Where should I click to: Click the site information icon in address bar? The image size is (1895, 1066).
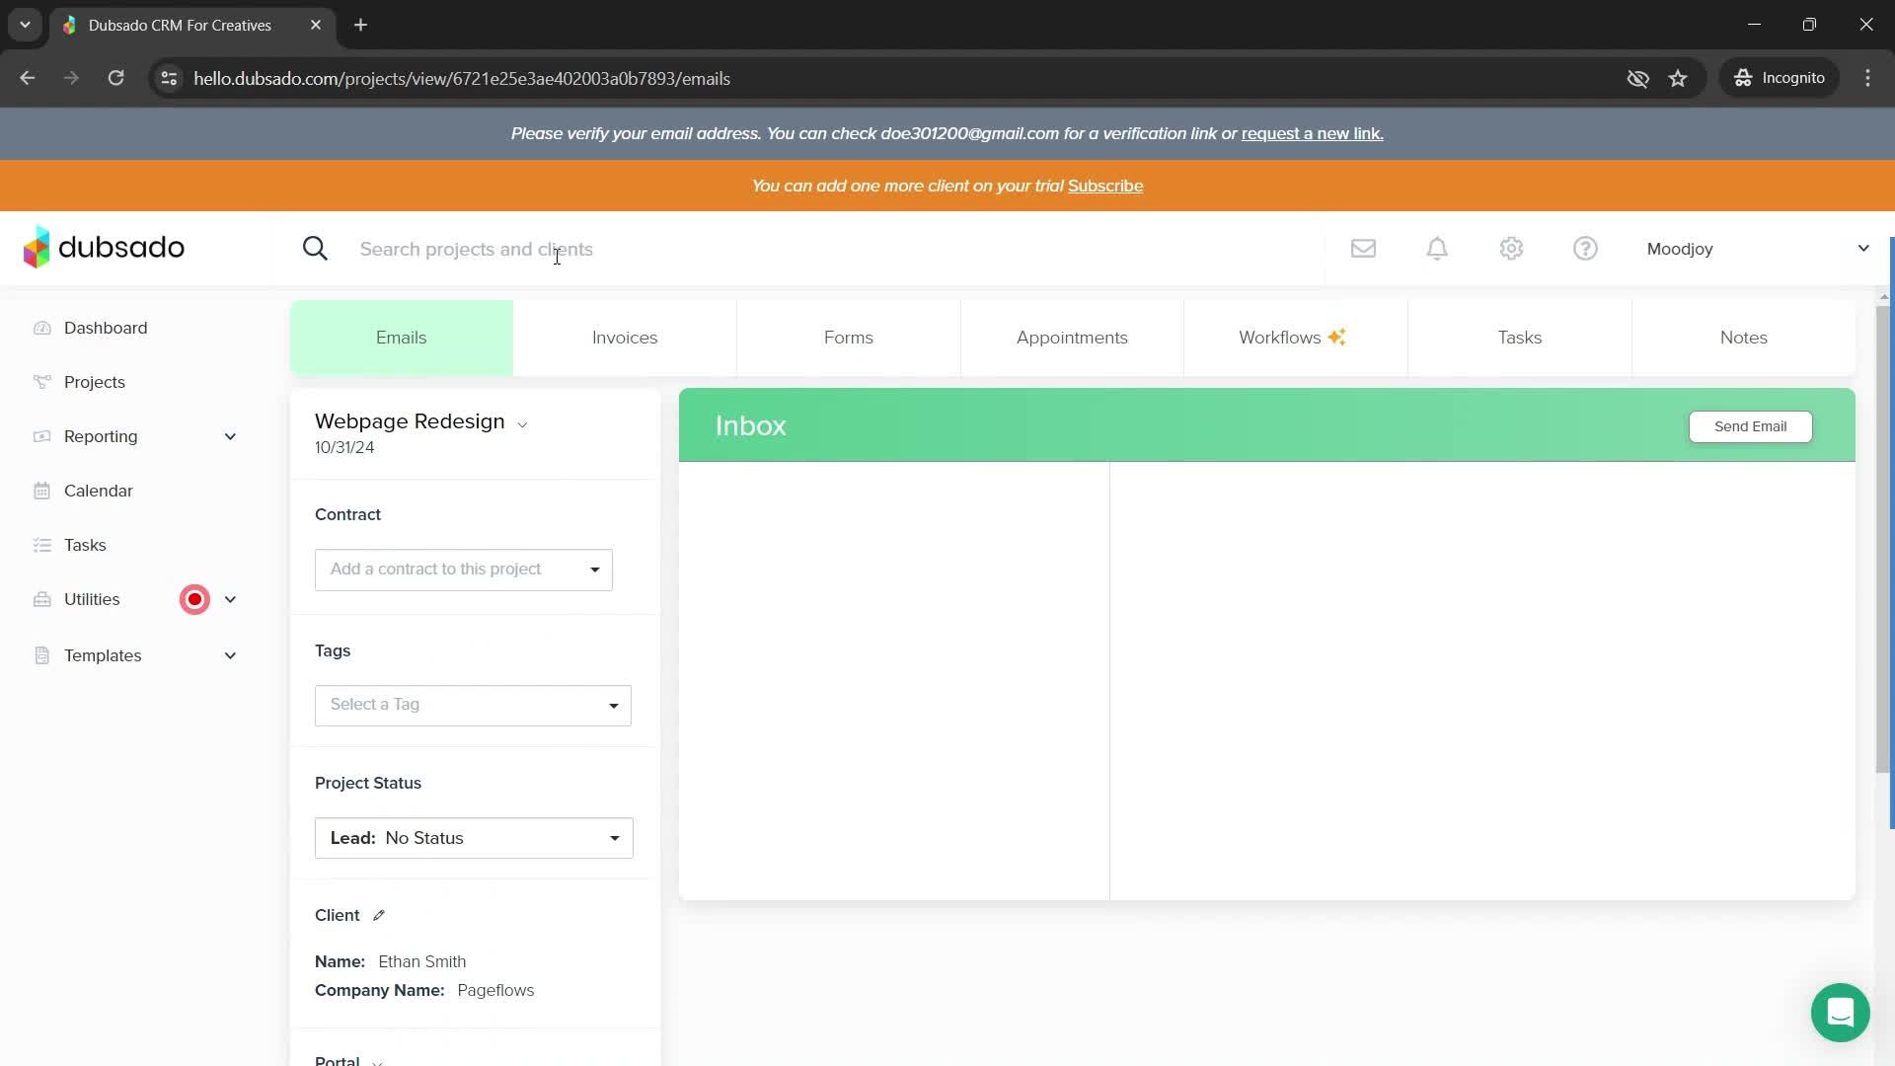169,78
